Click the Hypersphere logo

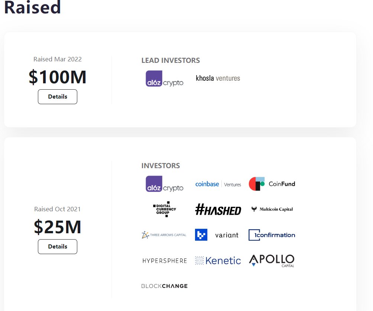[x=165, y=261]
